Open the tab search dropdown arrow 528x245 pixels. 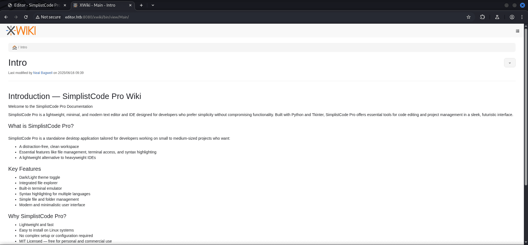click(153, 5)
